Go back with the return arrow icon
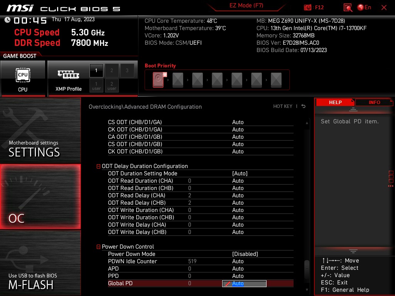The height and width of the screenshot is (296, 395). coord(304,106)
